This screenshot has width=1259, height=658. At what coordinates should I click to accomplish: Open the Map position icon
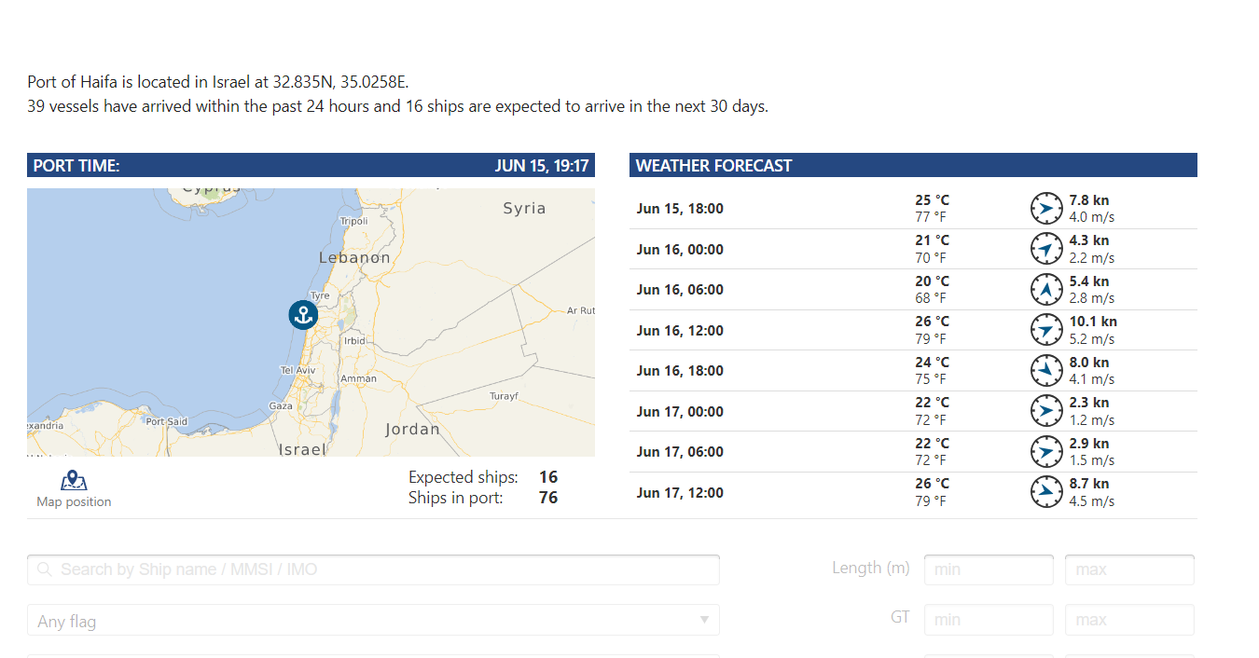tap(74, 481)
